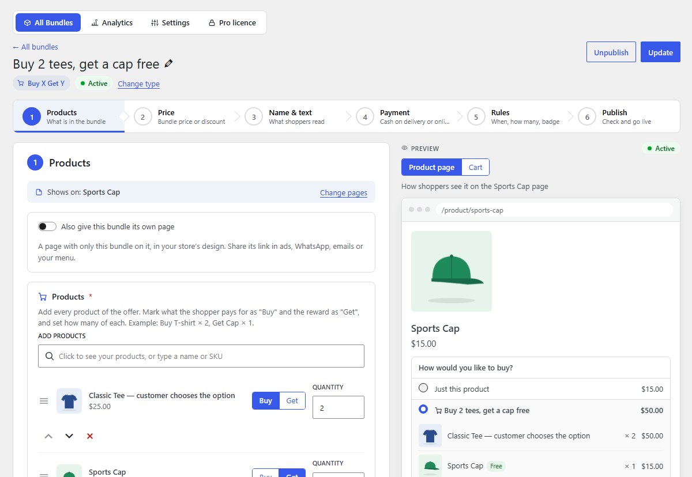
Task: Click the green cap image in preview
Action: pos(452,271)
